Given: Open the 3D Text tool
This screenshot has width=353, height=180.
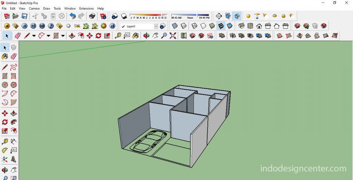Looking at the screenshot, I should [x=13, y=160].
